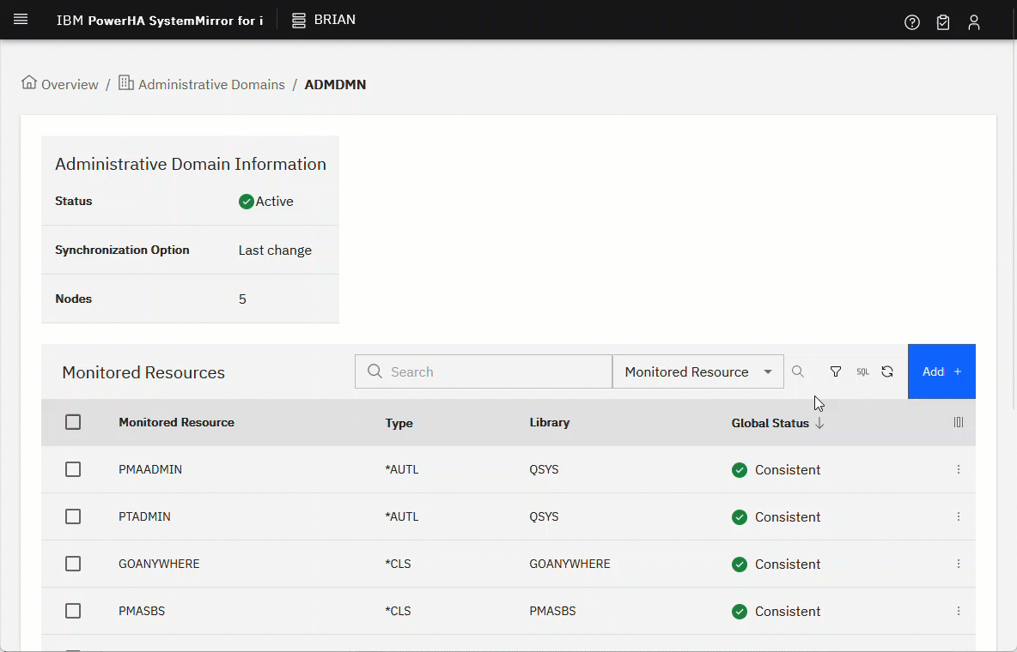Click the BRIAN server system icon
Screen dimensions: 1017x652
(298, 21)
